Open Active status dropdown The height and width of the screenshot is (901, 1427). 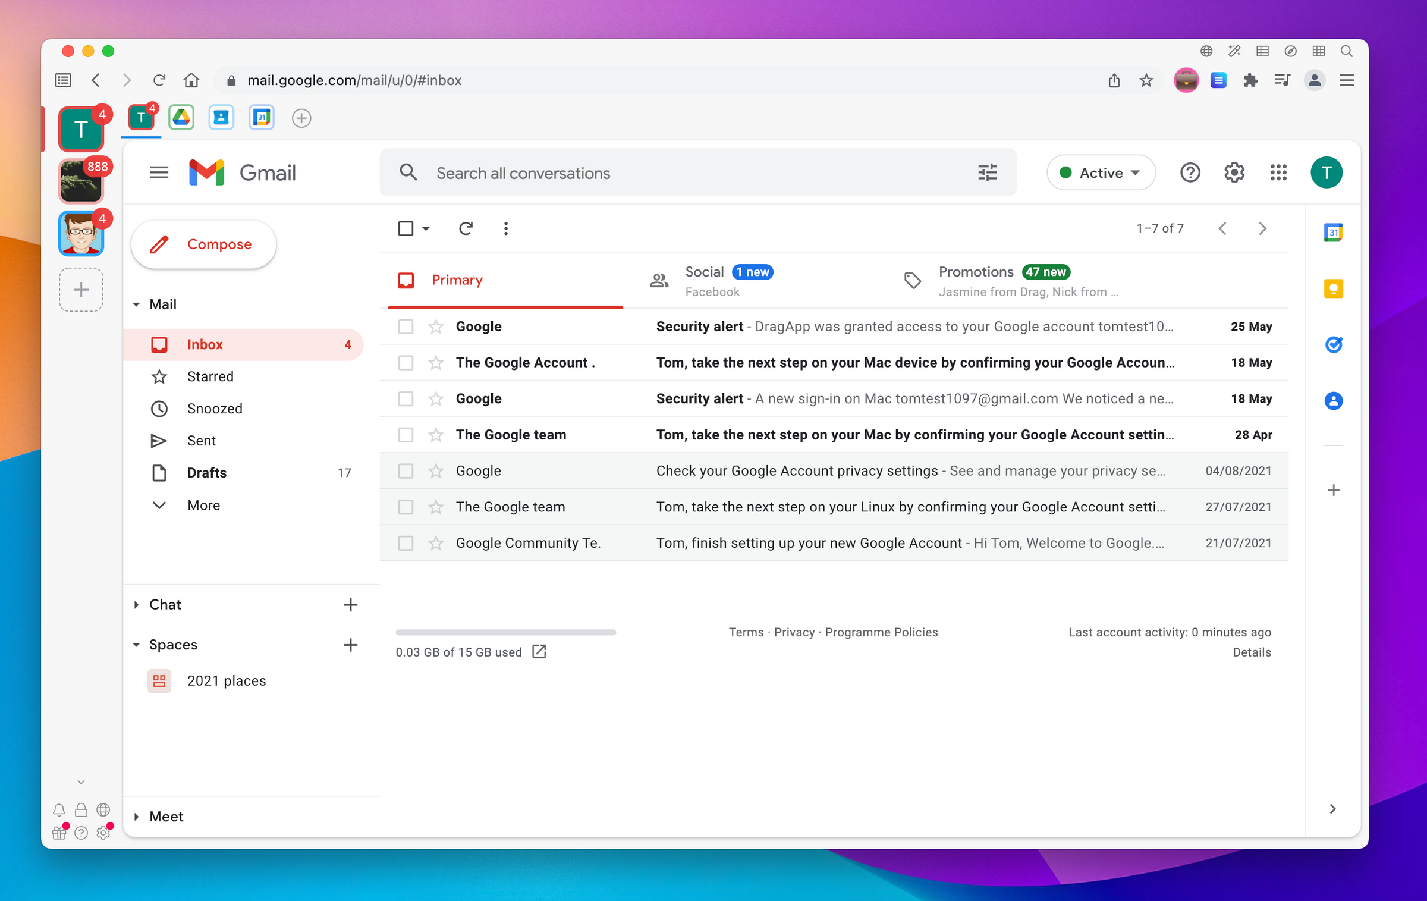click(x=1101, y=173)
